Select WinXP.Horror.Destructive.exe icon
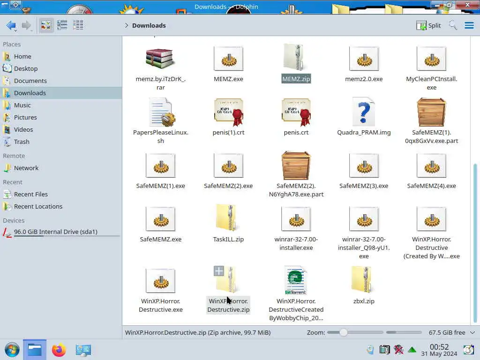Screen dimensions: 480x360 [160, 281]
